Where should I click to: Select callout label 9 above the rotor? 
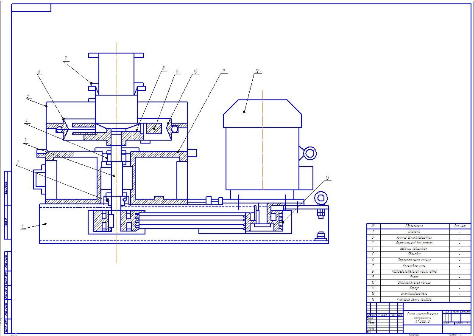[x=177, y=71]
